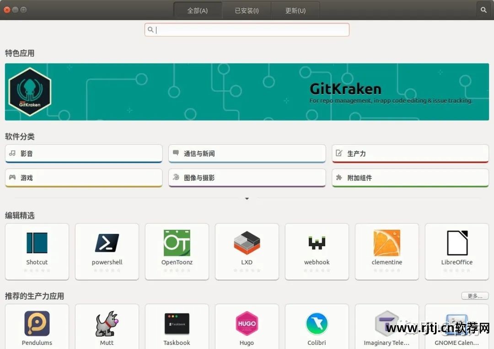Screen dimensions: 494x349
Task: Click the Pendulums name label
Action: click(37, 343)
